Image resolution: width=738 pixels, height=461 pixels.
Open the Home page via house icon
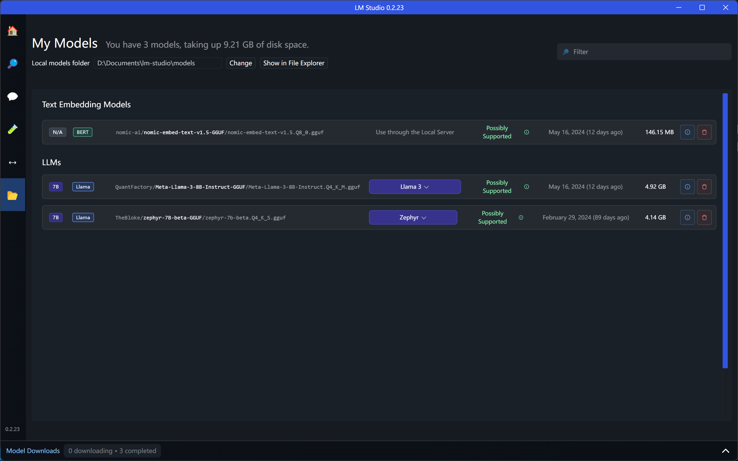[x=13, y=31]
